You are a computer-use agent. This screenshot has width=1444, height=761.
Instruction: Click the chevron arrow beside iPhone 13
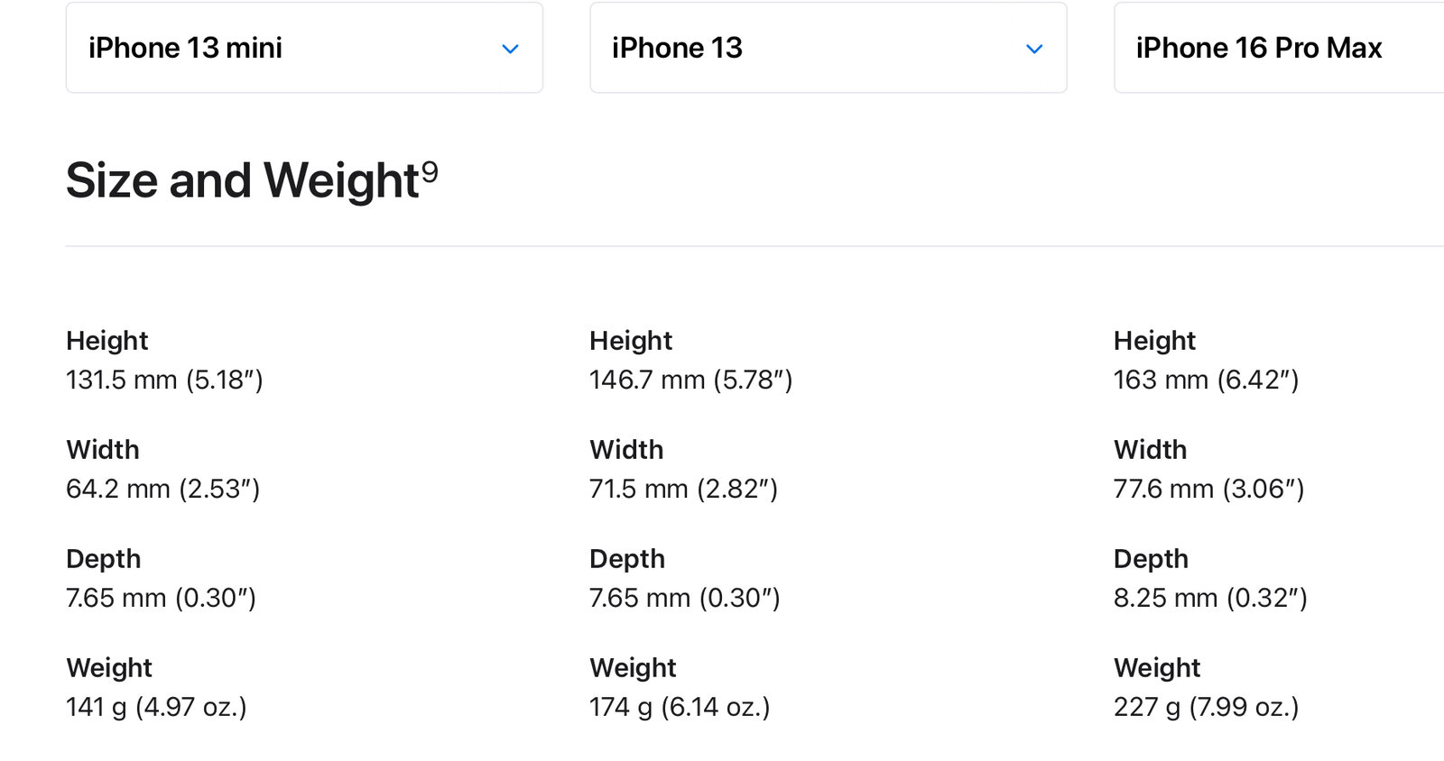click(1034, 49)
